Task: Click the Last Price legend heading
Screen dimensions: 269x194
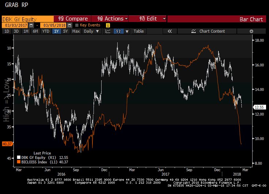Action: pyautogui.click(x=42, y=153)
